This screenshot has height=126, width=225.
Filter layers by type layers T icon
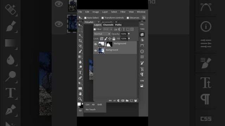(x=124, y=29)
